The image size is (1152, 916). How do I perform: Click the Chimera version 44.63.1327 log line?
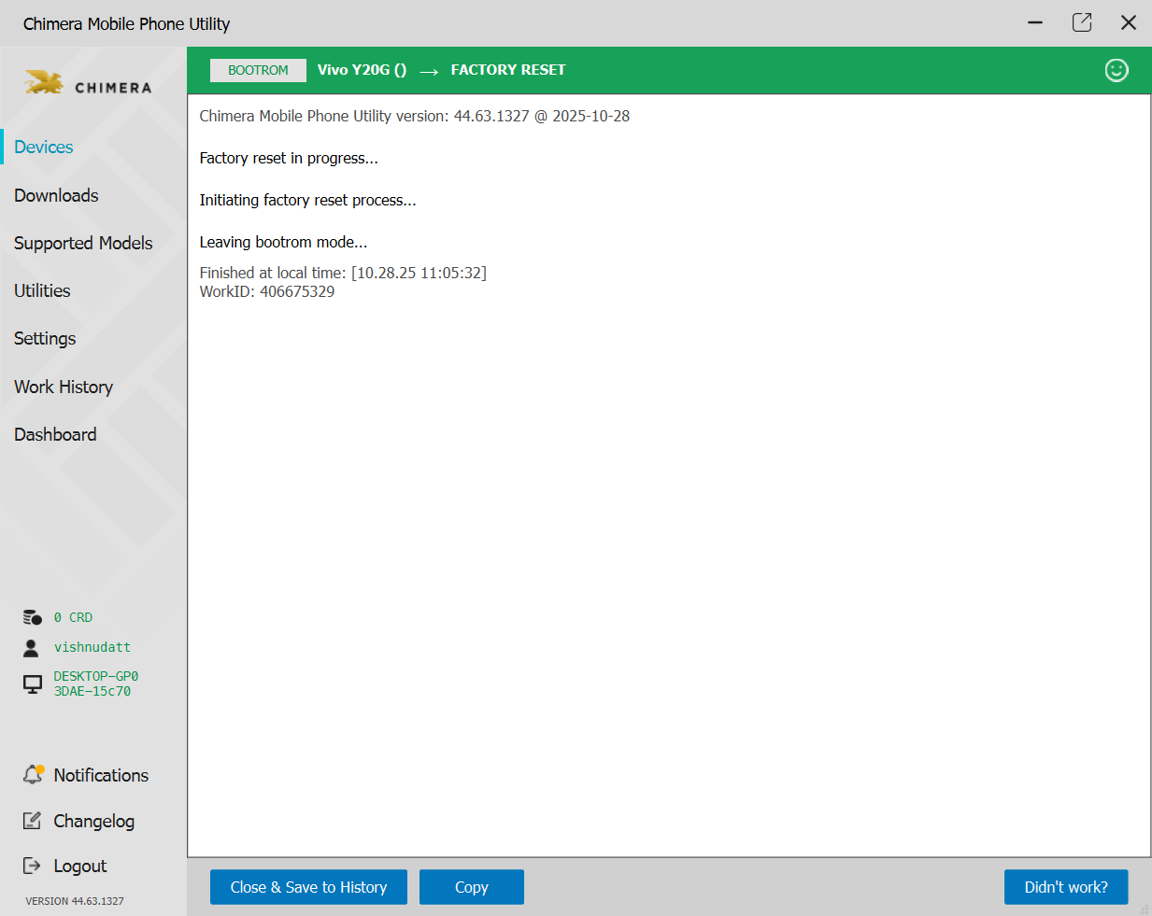(x=415, y=116)
